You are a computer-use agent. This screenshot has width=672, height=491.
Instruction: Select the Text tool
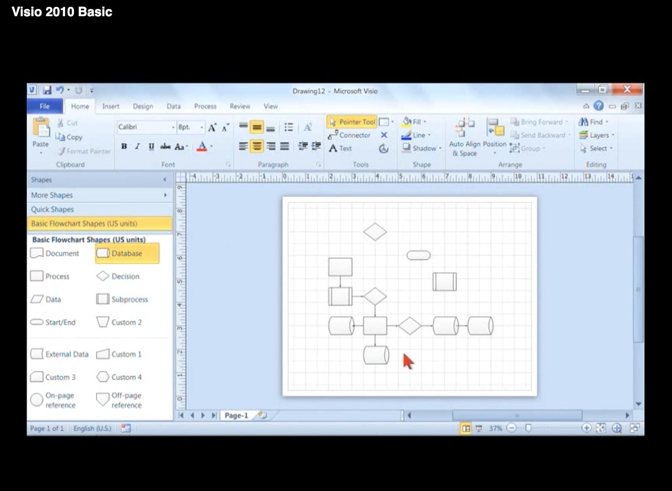(340, 148)
